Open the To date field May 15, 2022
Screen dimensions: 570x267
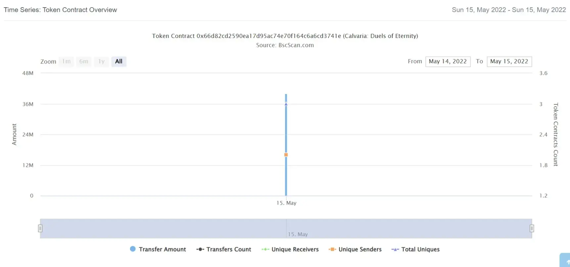pos(509,61)
